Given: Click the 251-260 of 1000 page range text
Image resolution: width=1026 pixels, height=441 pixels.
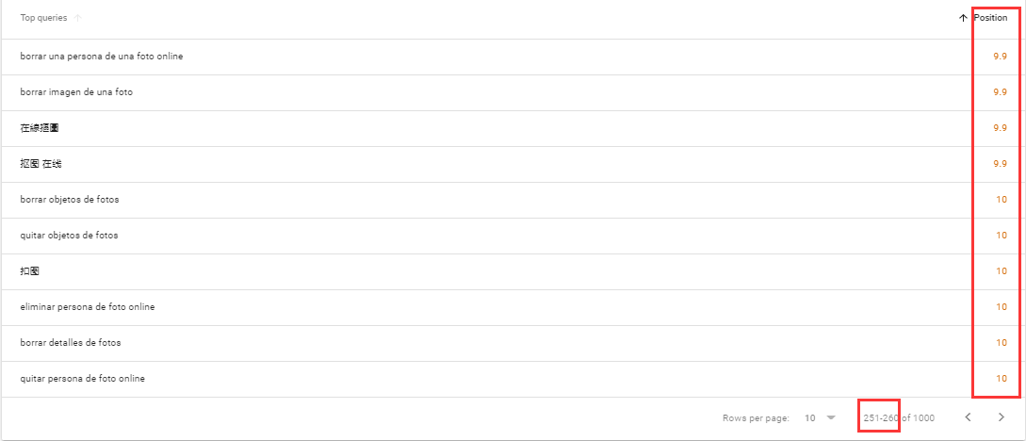Looking at the screenshot, I should 899,417.
